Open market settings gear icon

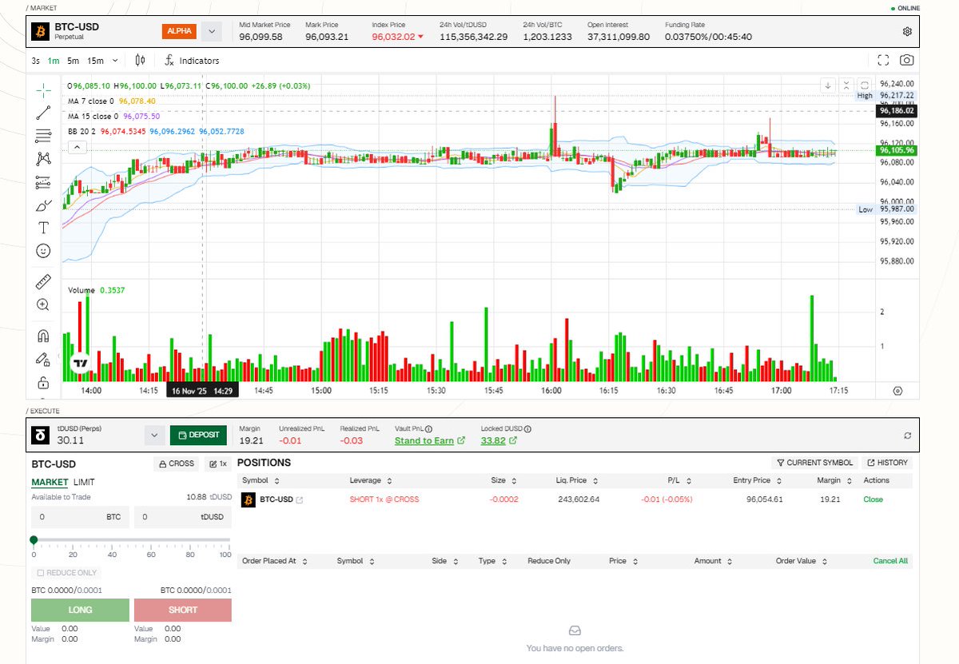pos(907,31)
